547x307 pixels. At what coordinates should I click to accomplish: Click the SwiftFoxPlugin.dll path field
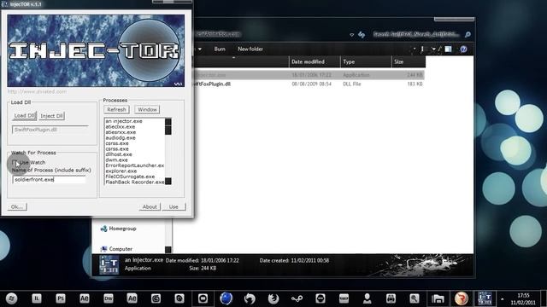(x=50, y=130)
